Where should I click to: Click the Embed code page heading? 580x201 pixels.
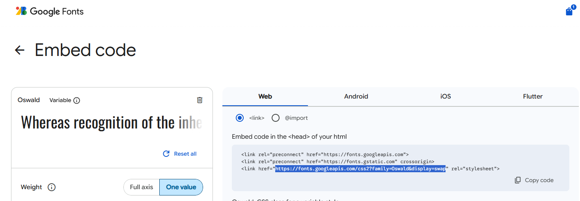click(85, 50)
